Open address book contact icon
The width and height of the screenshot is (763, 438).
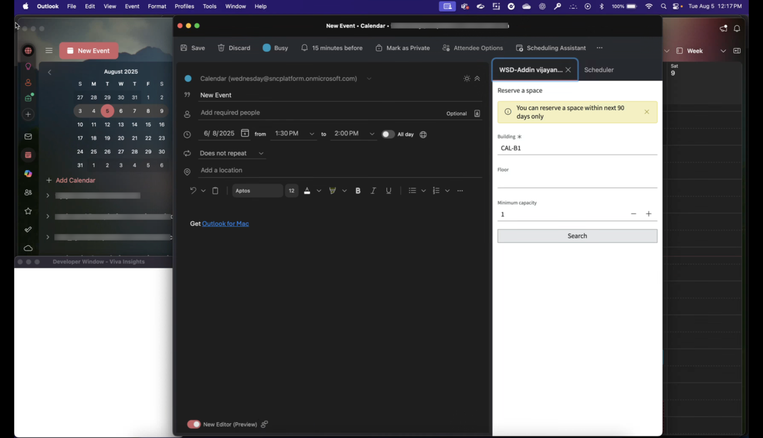pos(477,114)
